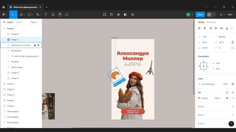Open the Figma home screen
The image size is (236, 132).
4,7
